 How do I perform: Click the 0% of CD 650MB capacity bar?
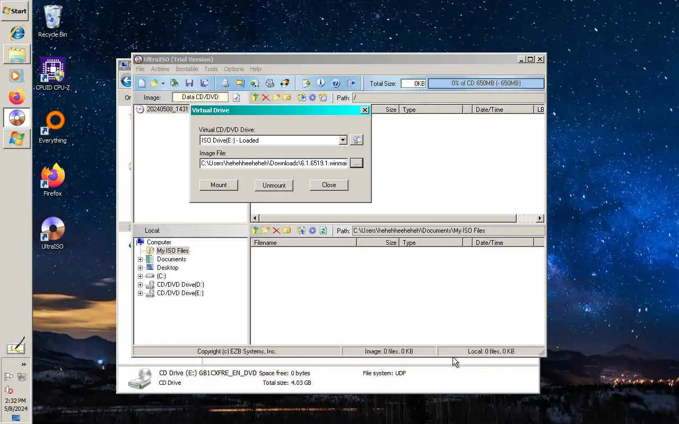486,83
